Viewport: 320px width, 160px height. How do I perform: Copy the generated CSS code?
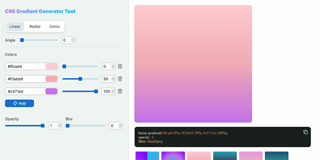click(x=305, y=132)
